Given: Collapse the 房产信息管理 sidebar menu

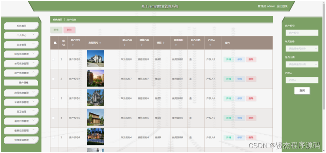Looking at the screenshot, I should pos(21,73).
